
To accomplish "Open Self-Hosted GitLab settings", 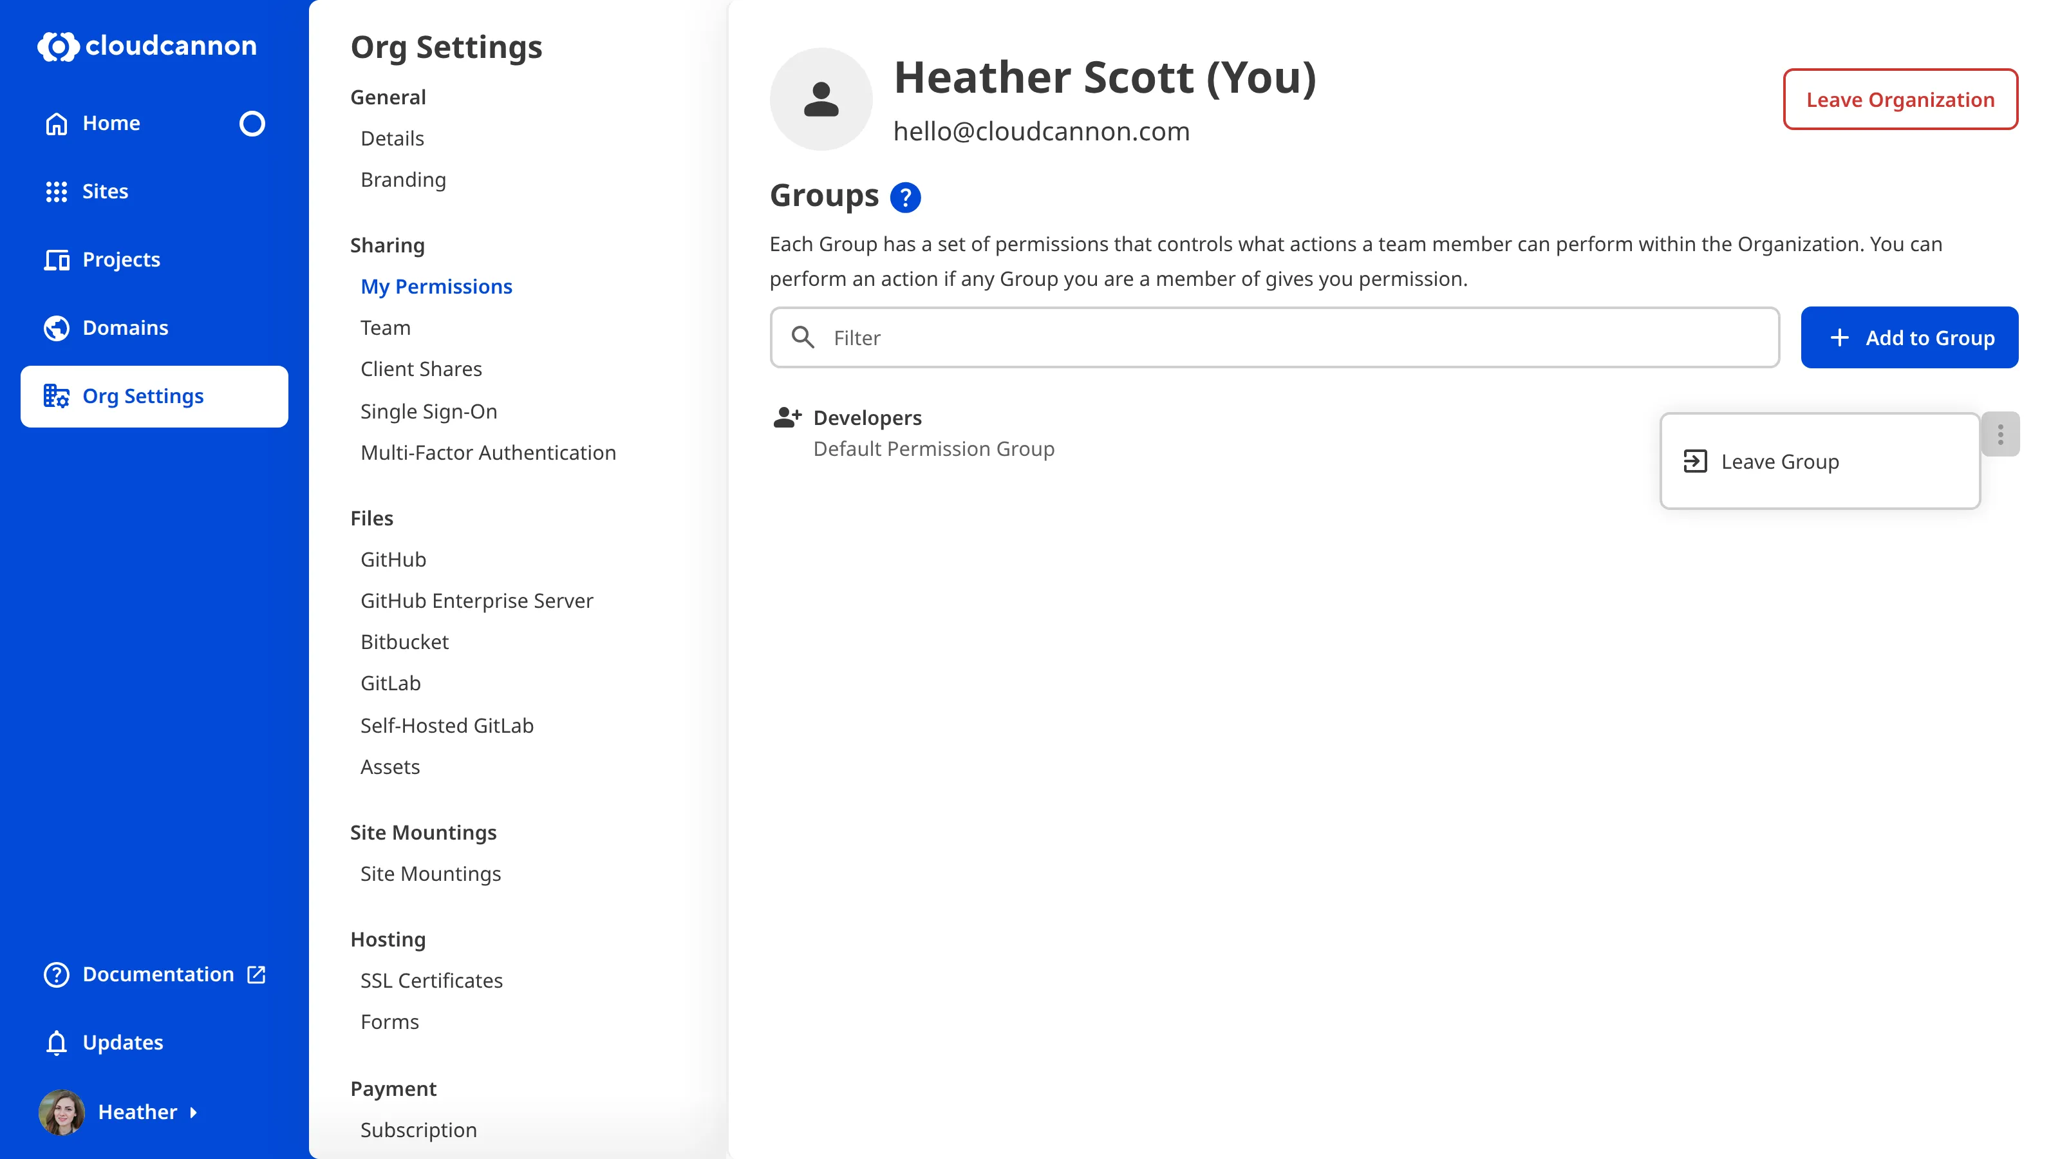I will (446, 726).
